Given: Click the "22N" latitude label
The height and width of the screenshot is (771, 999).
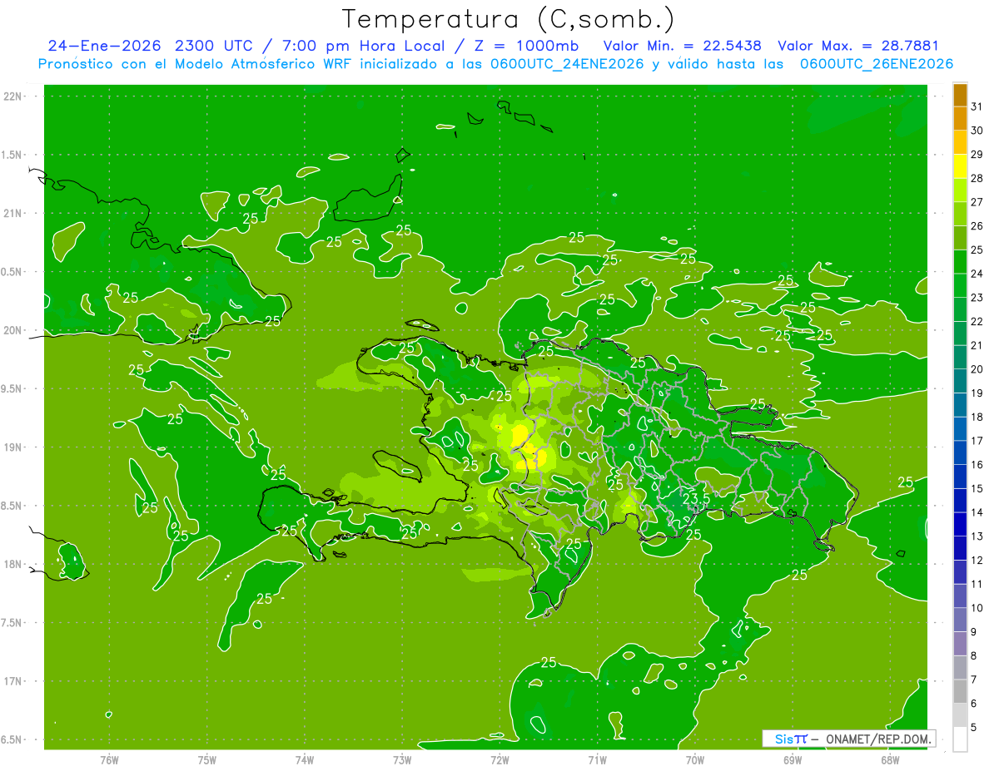Looking at the screenshot, I should (x=13, y=96).
